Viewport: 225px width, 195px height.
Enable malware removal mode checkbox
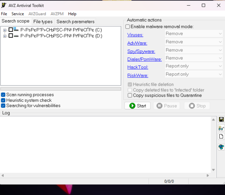(127, 27)
